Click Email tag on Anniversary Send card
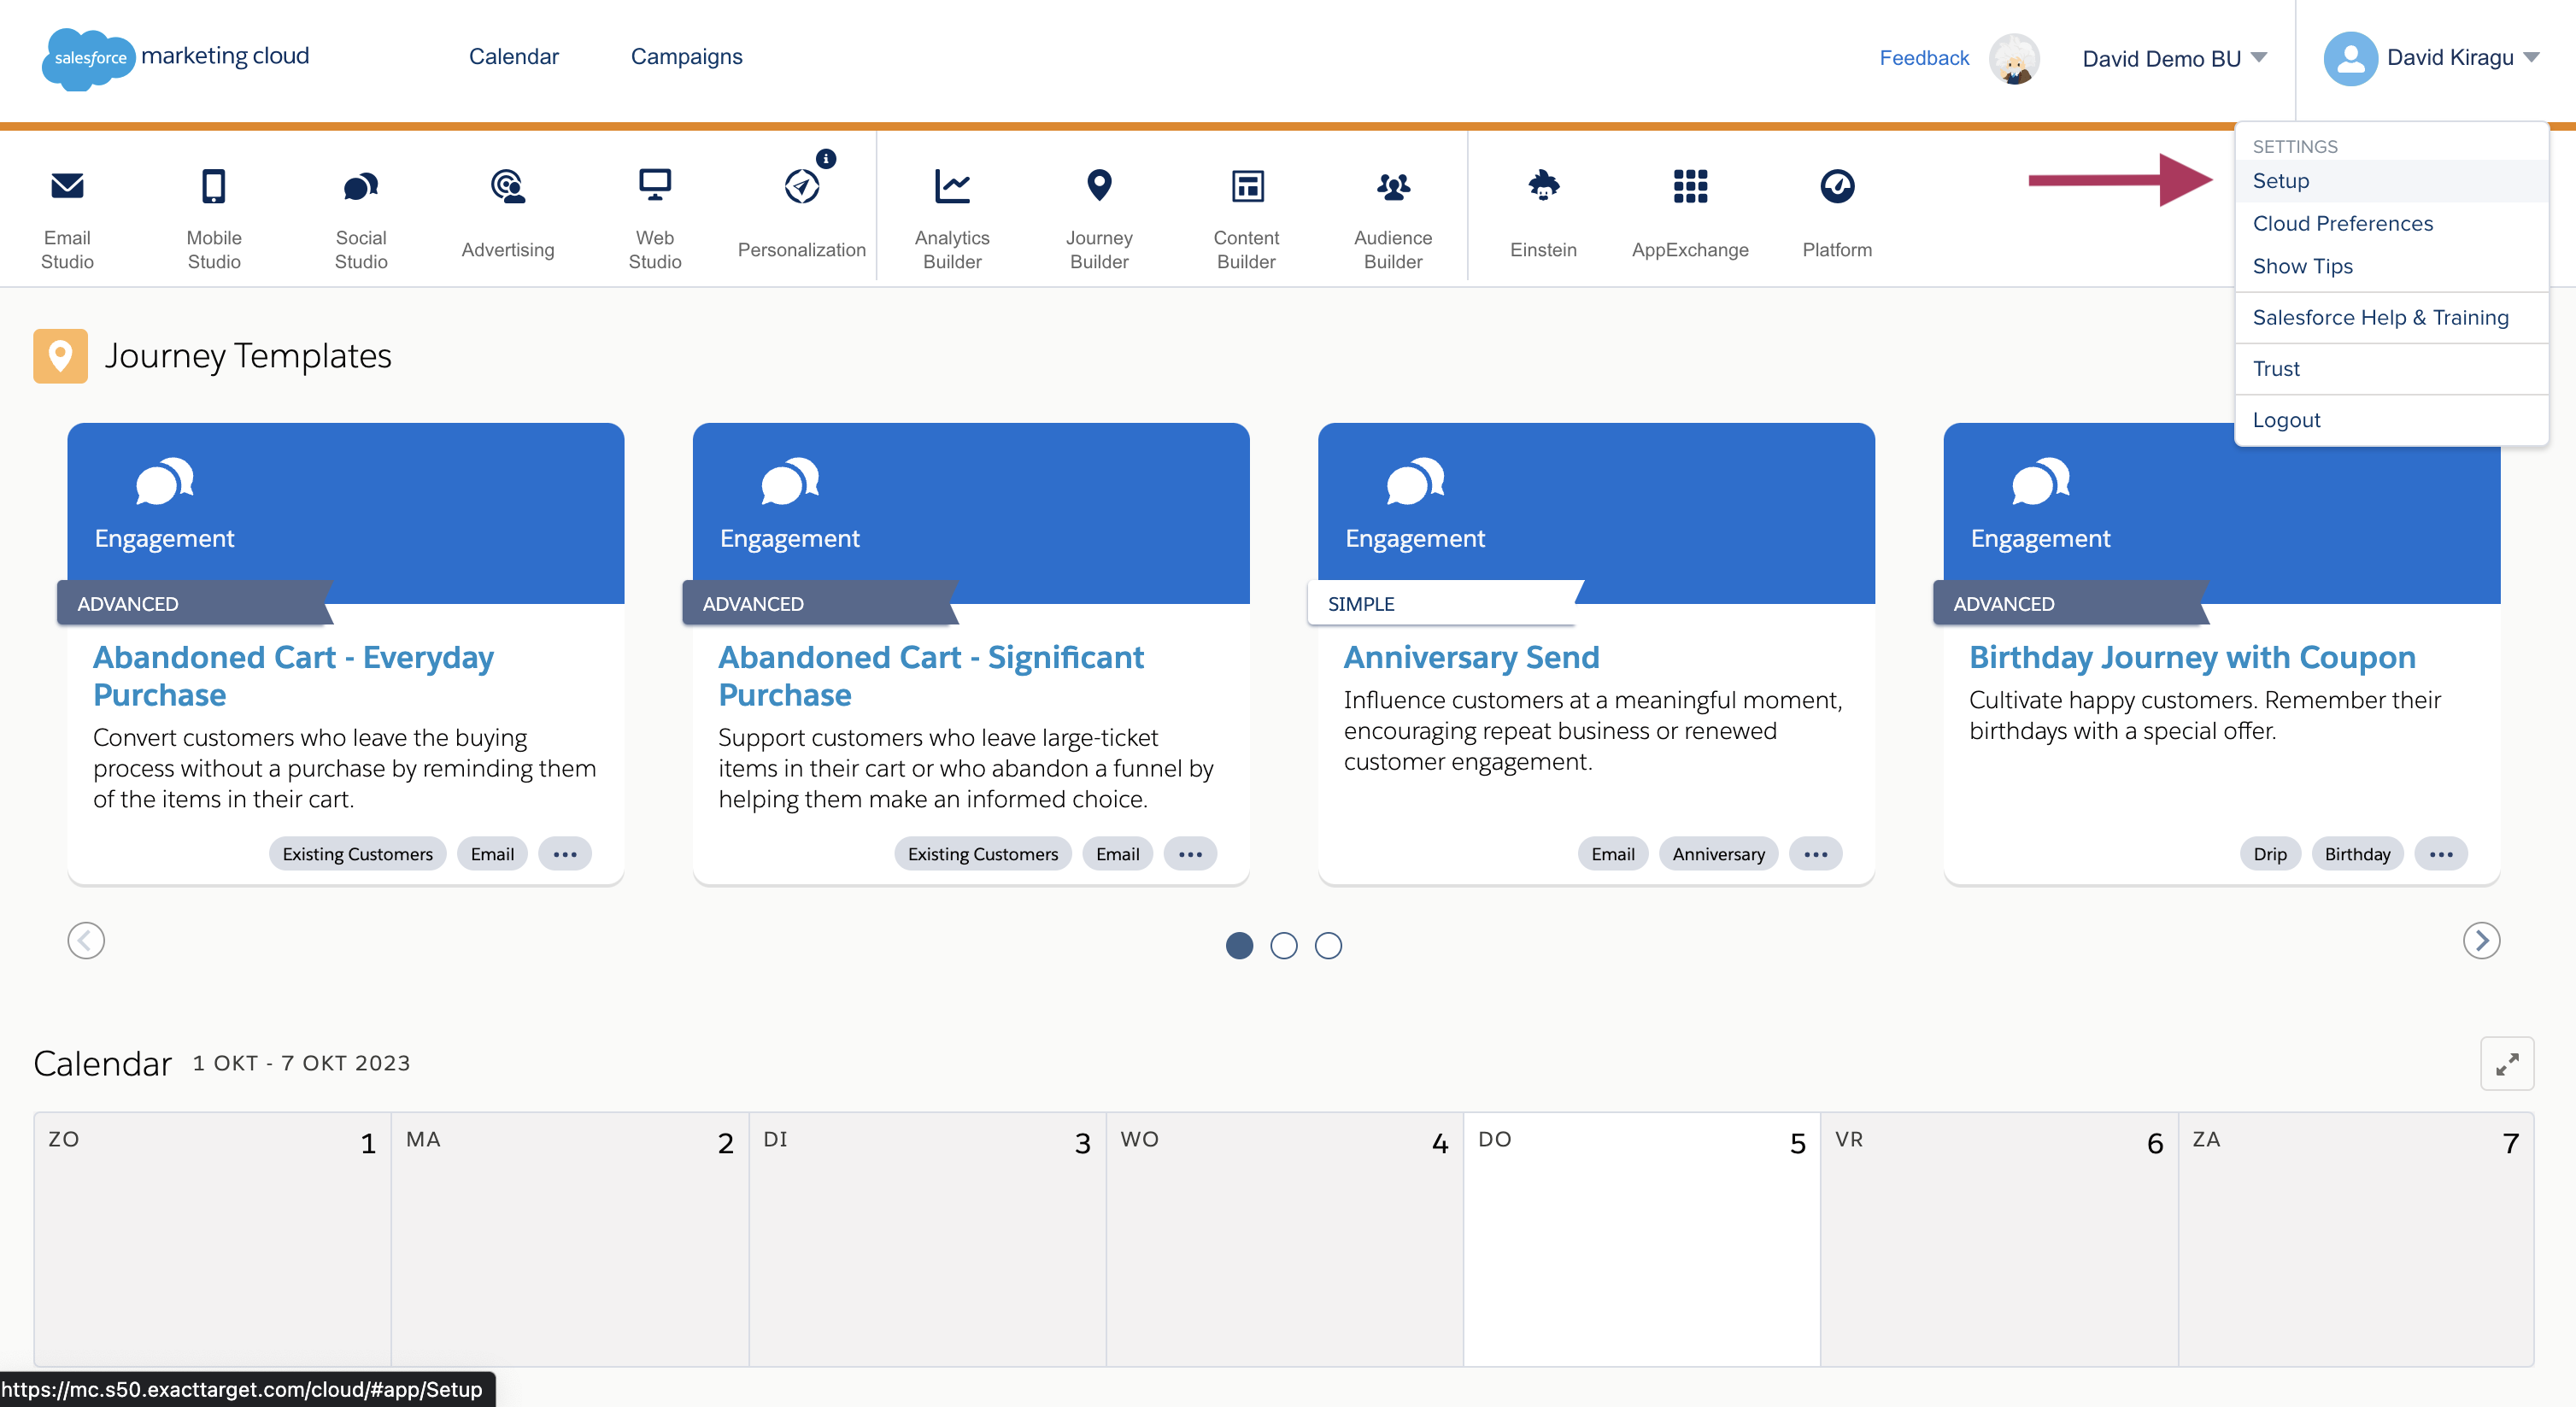2576x1407 pixels. (1613, 854)
